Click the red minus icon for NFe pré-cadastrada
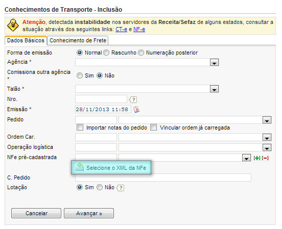282x229 pixels. tap(265, 158)
